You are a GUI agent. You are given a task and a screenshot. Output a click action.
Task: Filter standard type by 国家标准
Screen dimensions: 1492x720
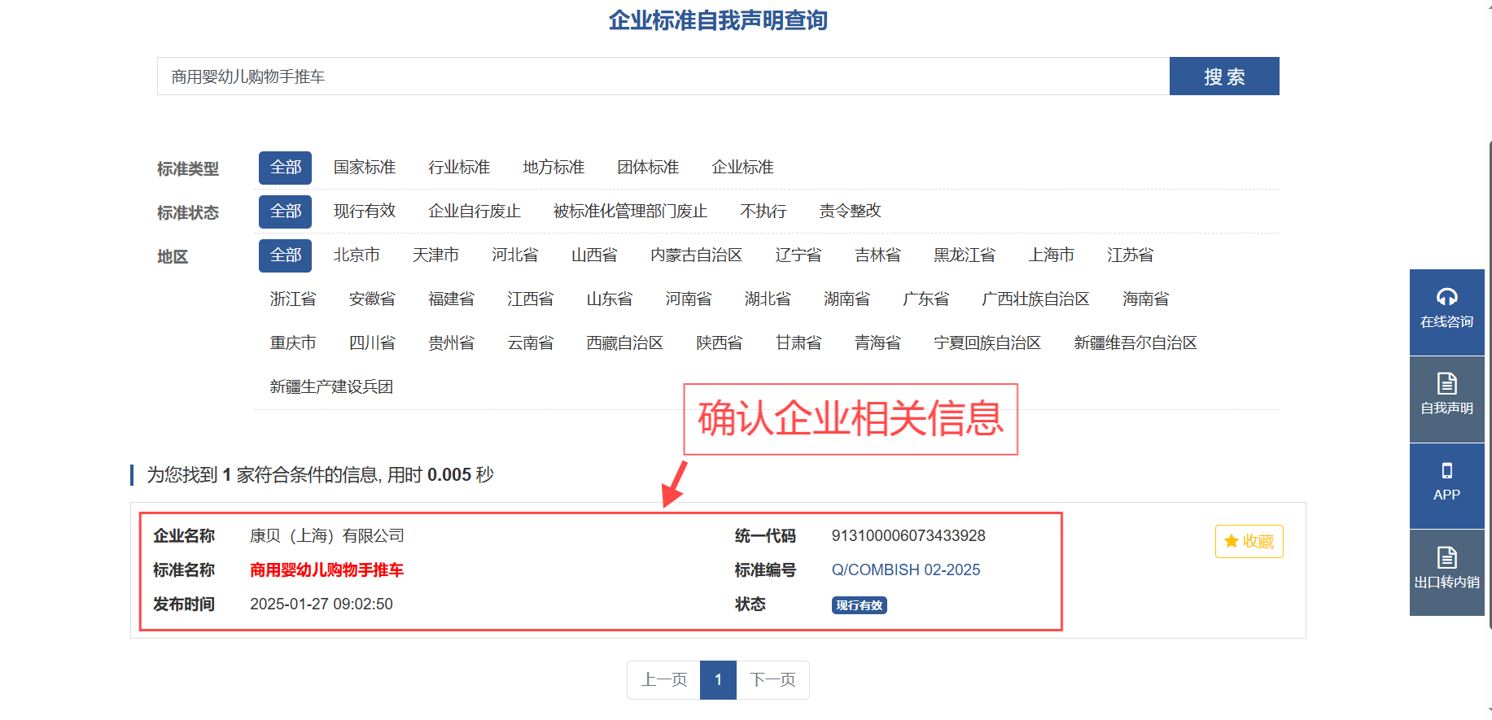pyautogui.click(x=364, y=168)
